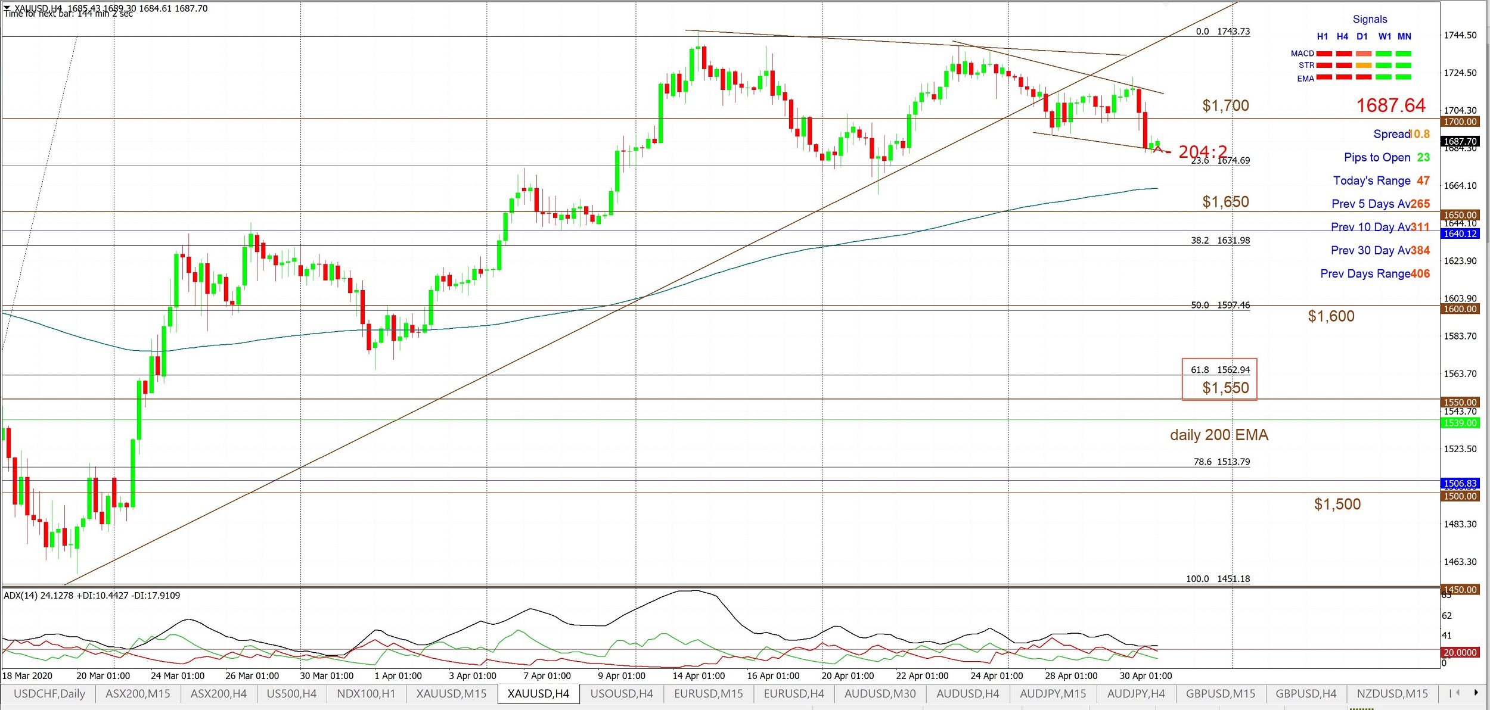Click the 0.0 1743.73 Fibonacci label
This screenshot has height=710, width=1490.
pyautogui.click(x=1222, y=32)
